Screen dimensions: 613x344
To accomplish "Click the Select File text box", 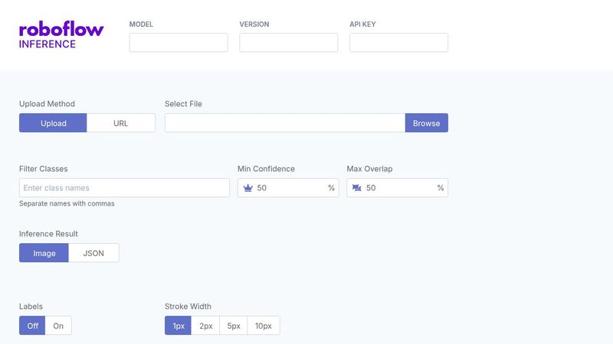I will [x=284, y=123].
